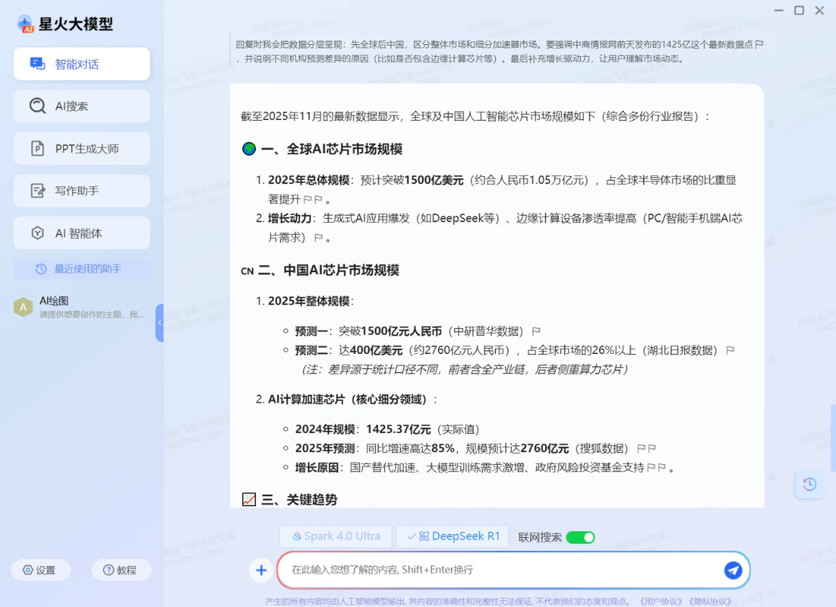Select the DeepSeek R1 model
Image resolution: width=836 pixels, height=607 pixels.
point(452,537)
